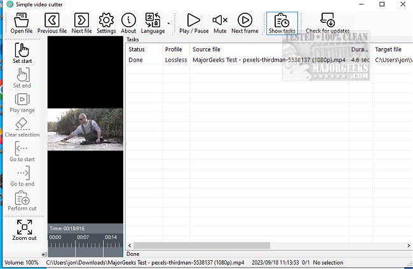Click the Done label below tasks
Viewport: 413px width, 269px height.
click(133, 254)
